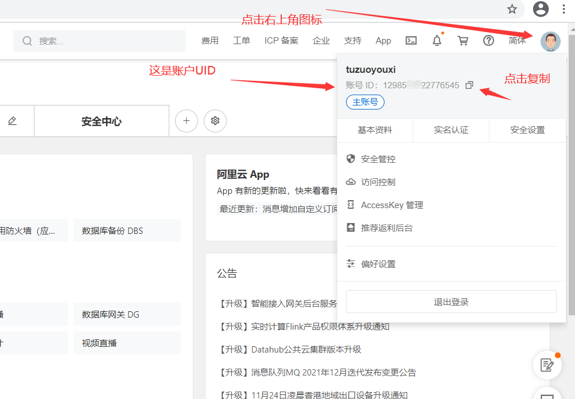Click the 最近更新 update note text
575x399 pixels.
pyautogui.click(x=278, y=209)
